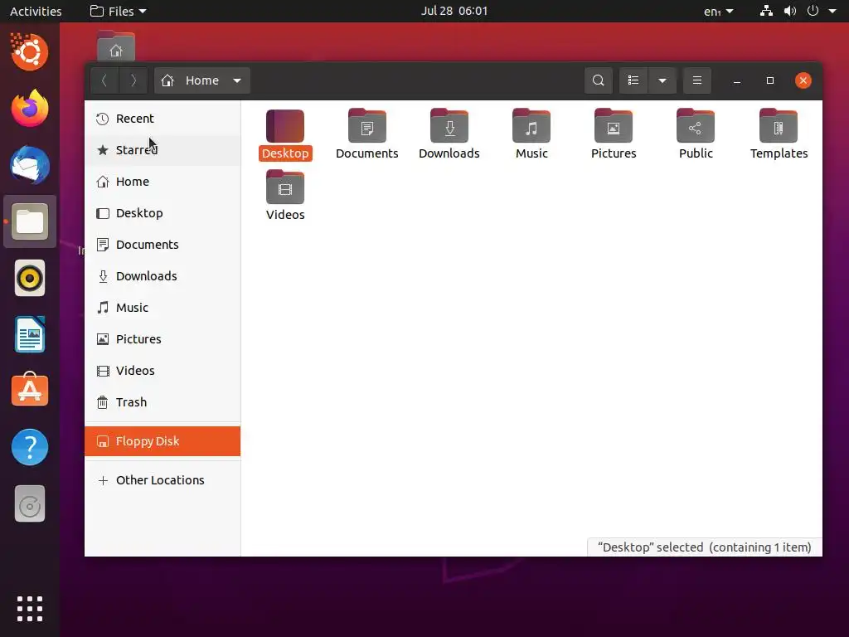Open Music in the sidebar
Viewport: 849px width, 637px height.
point(163,308)
